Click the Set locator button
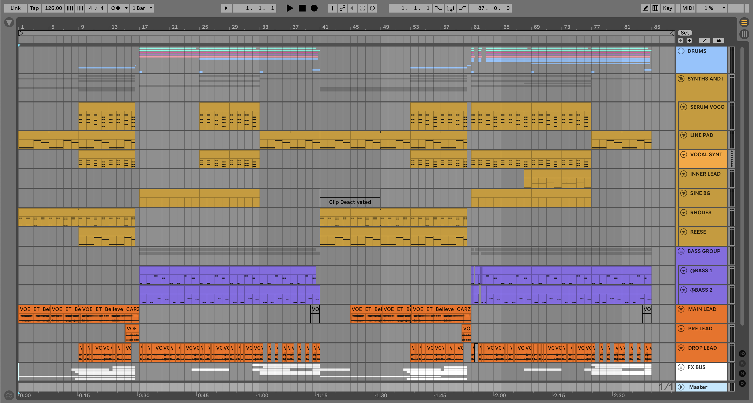Viewport: 753px width, 403px height. [685, 33]
